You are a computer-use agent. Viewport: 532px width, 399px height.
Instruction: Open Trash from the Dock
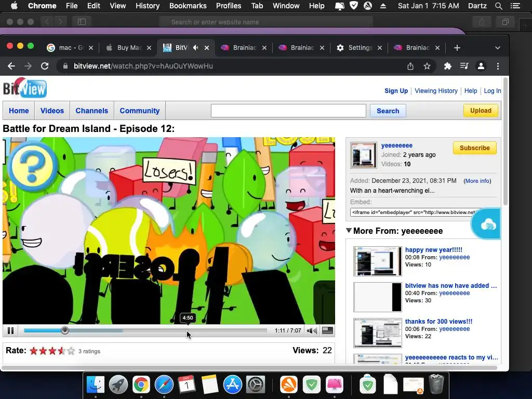pyautogui.click(x=436, y=384)
